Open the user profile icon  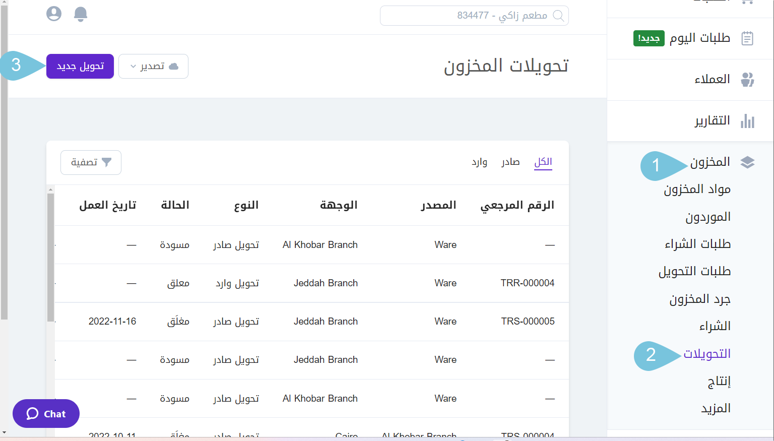point(54,14)
